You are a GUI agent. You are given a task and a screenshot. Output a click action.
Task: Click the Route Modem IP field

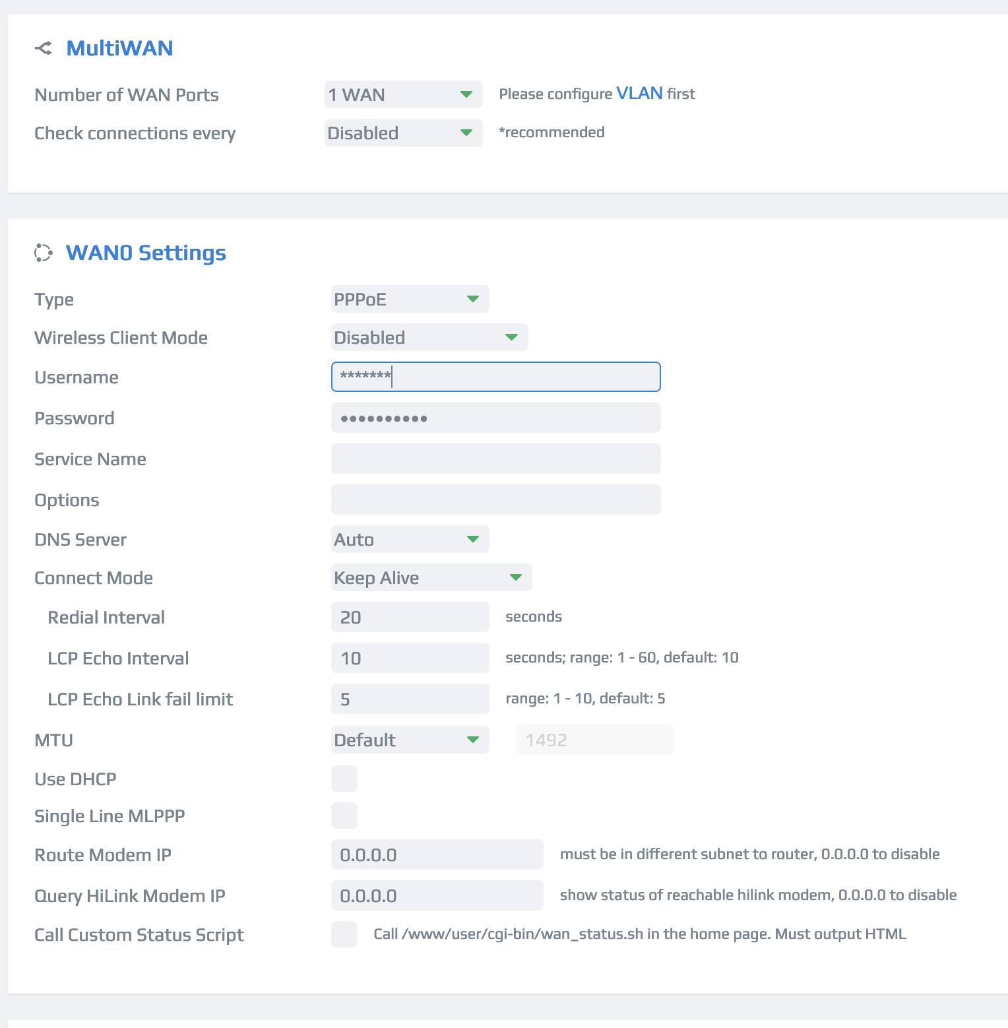click(x=437, y=854)
